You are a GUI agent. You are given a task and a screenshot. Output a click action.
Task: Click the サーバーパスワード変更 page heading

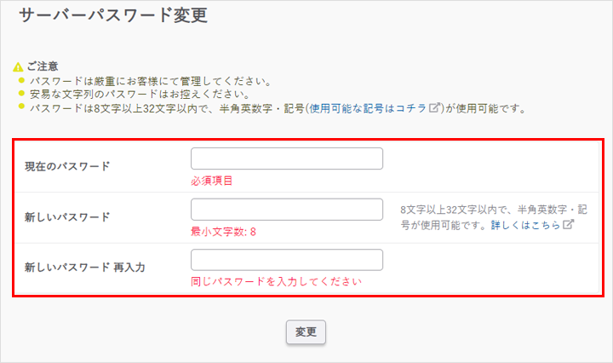[x=113, y=15]
